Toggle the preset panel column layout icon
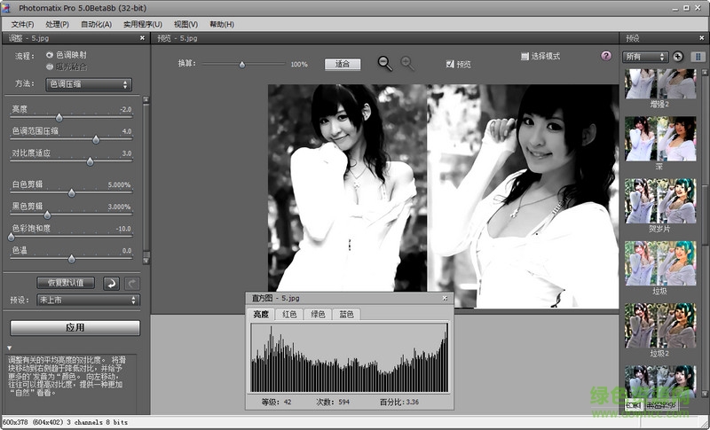This screenshot has height=430, width=710. click(698, 56)
